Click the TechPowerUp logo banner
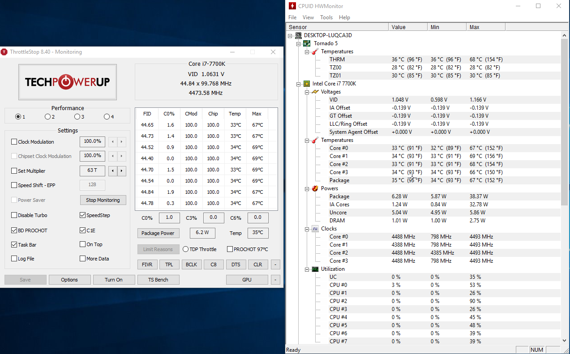 (x=68, y=82)
